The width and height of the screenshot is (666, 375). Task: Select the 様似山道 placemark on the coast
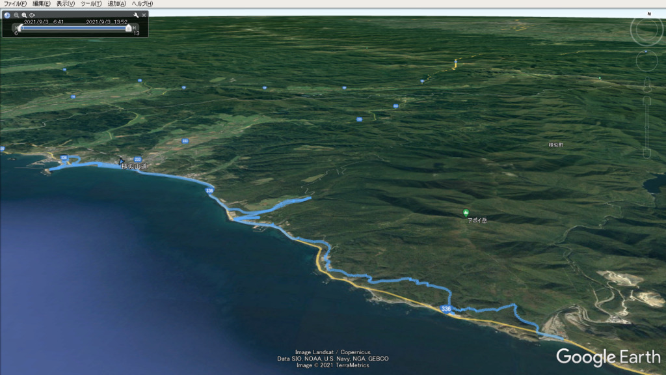pos(121,161)
